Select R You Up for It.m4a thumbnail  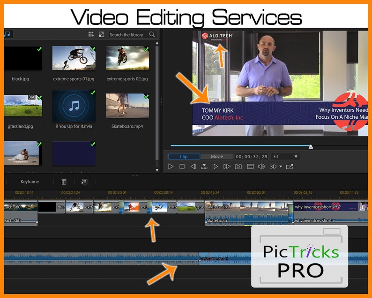pos(74,106)
